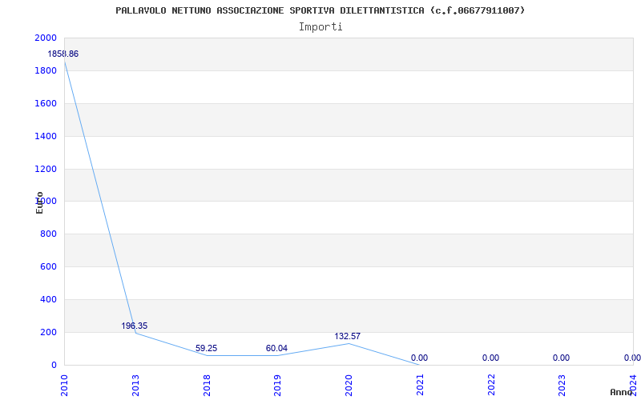This screenshot has height=400, width=641.
Task: Click the Importi subtitle
Action: (x=320, y=27)
